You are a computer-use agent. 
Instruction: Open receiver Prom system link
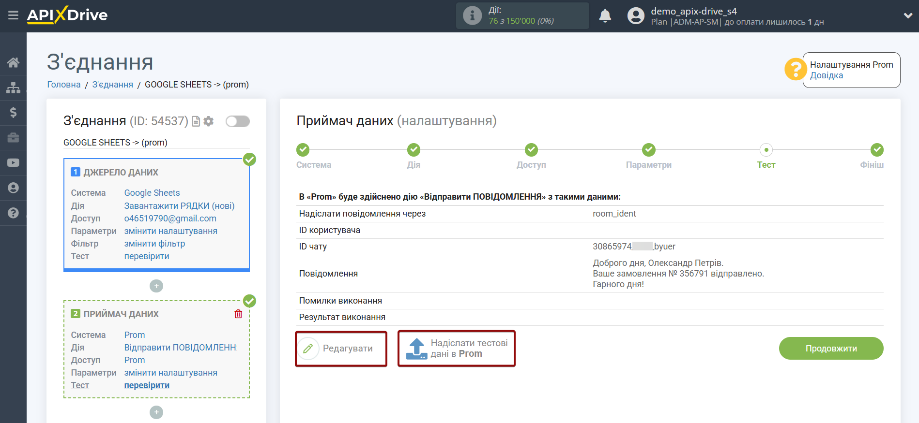[x=135, y=335]
